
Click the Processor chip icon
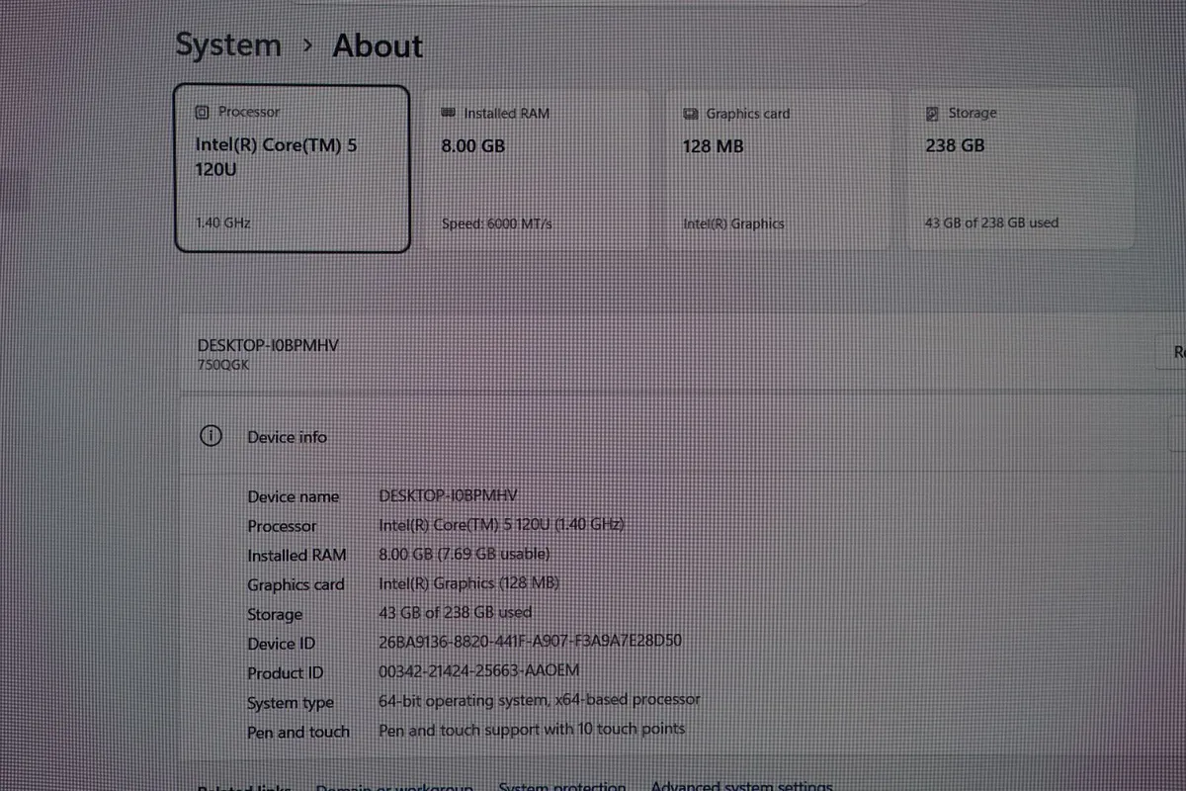[203, 113]
